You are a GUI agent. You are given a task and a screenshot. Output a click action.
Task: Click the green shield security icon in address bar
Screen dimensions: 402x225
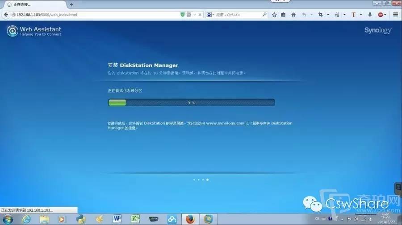coord(183,15)
